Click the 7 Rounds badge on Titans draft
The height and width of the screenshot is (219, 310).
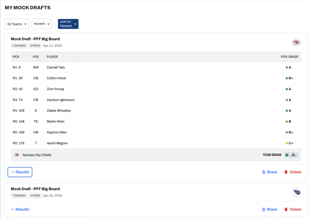(x=19, y=196)
